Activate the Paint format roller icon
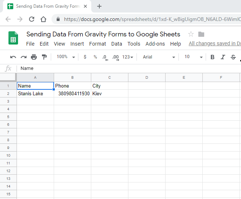The image size is (241, 199). (44, 57)
